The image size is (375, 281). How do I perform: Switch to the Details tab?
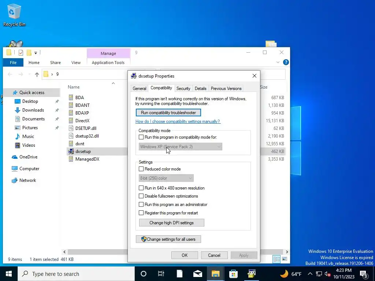[200, 89]
